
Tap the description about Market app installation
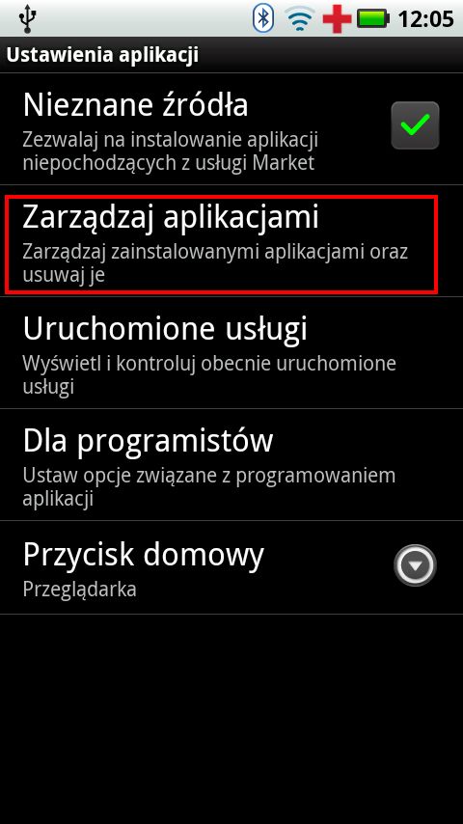171,151
